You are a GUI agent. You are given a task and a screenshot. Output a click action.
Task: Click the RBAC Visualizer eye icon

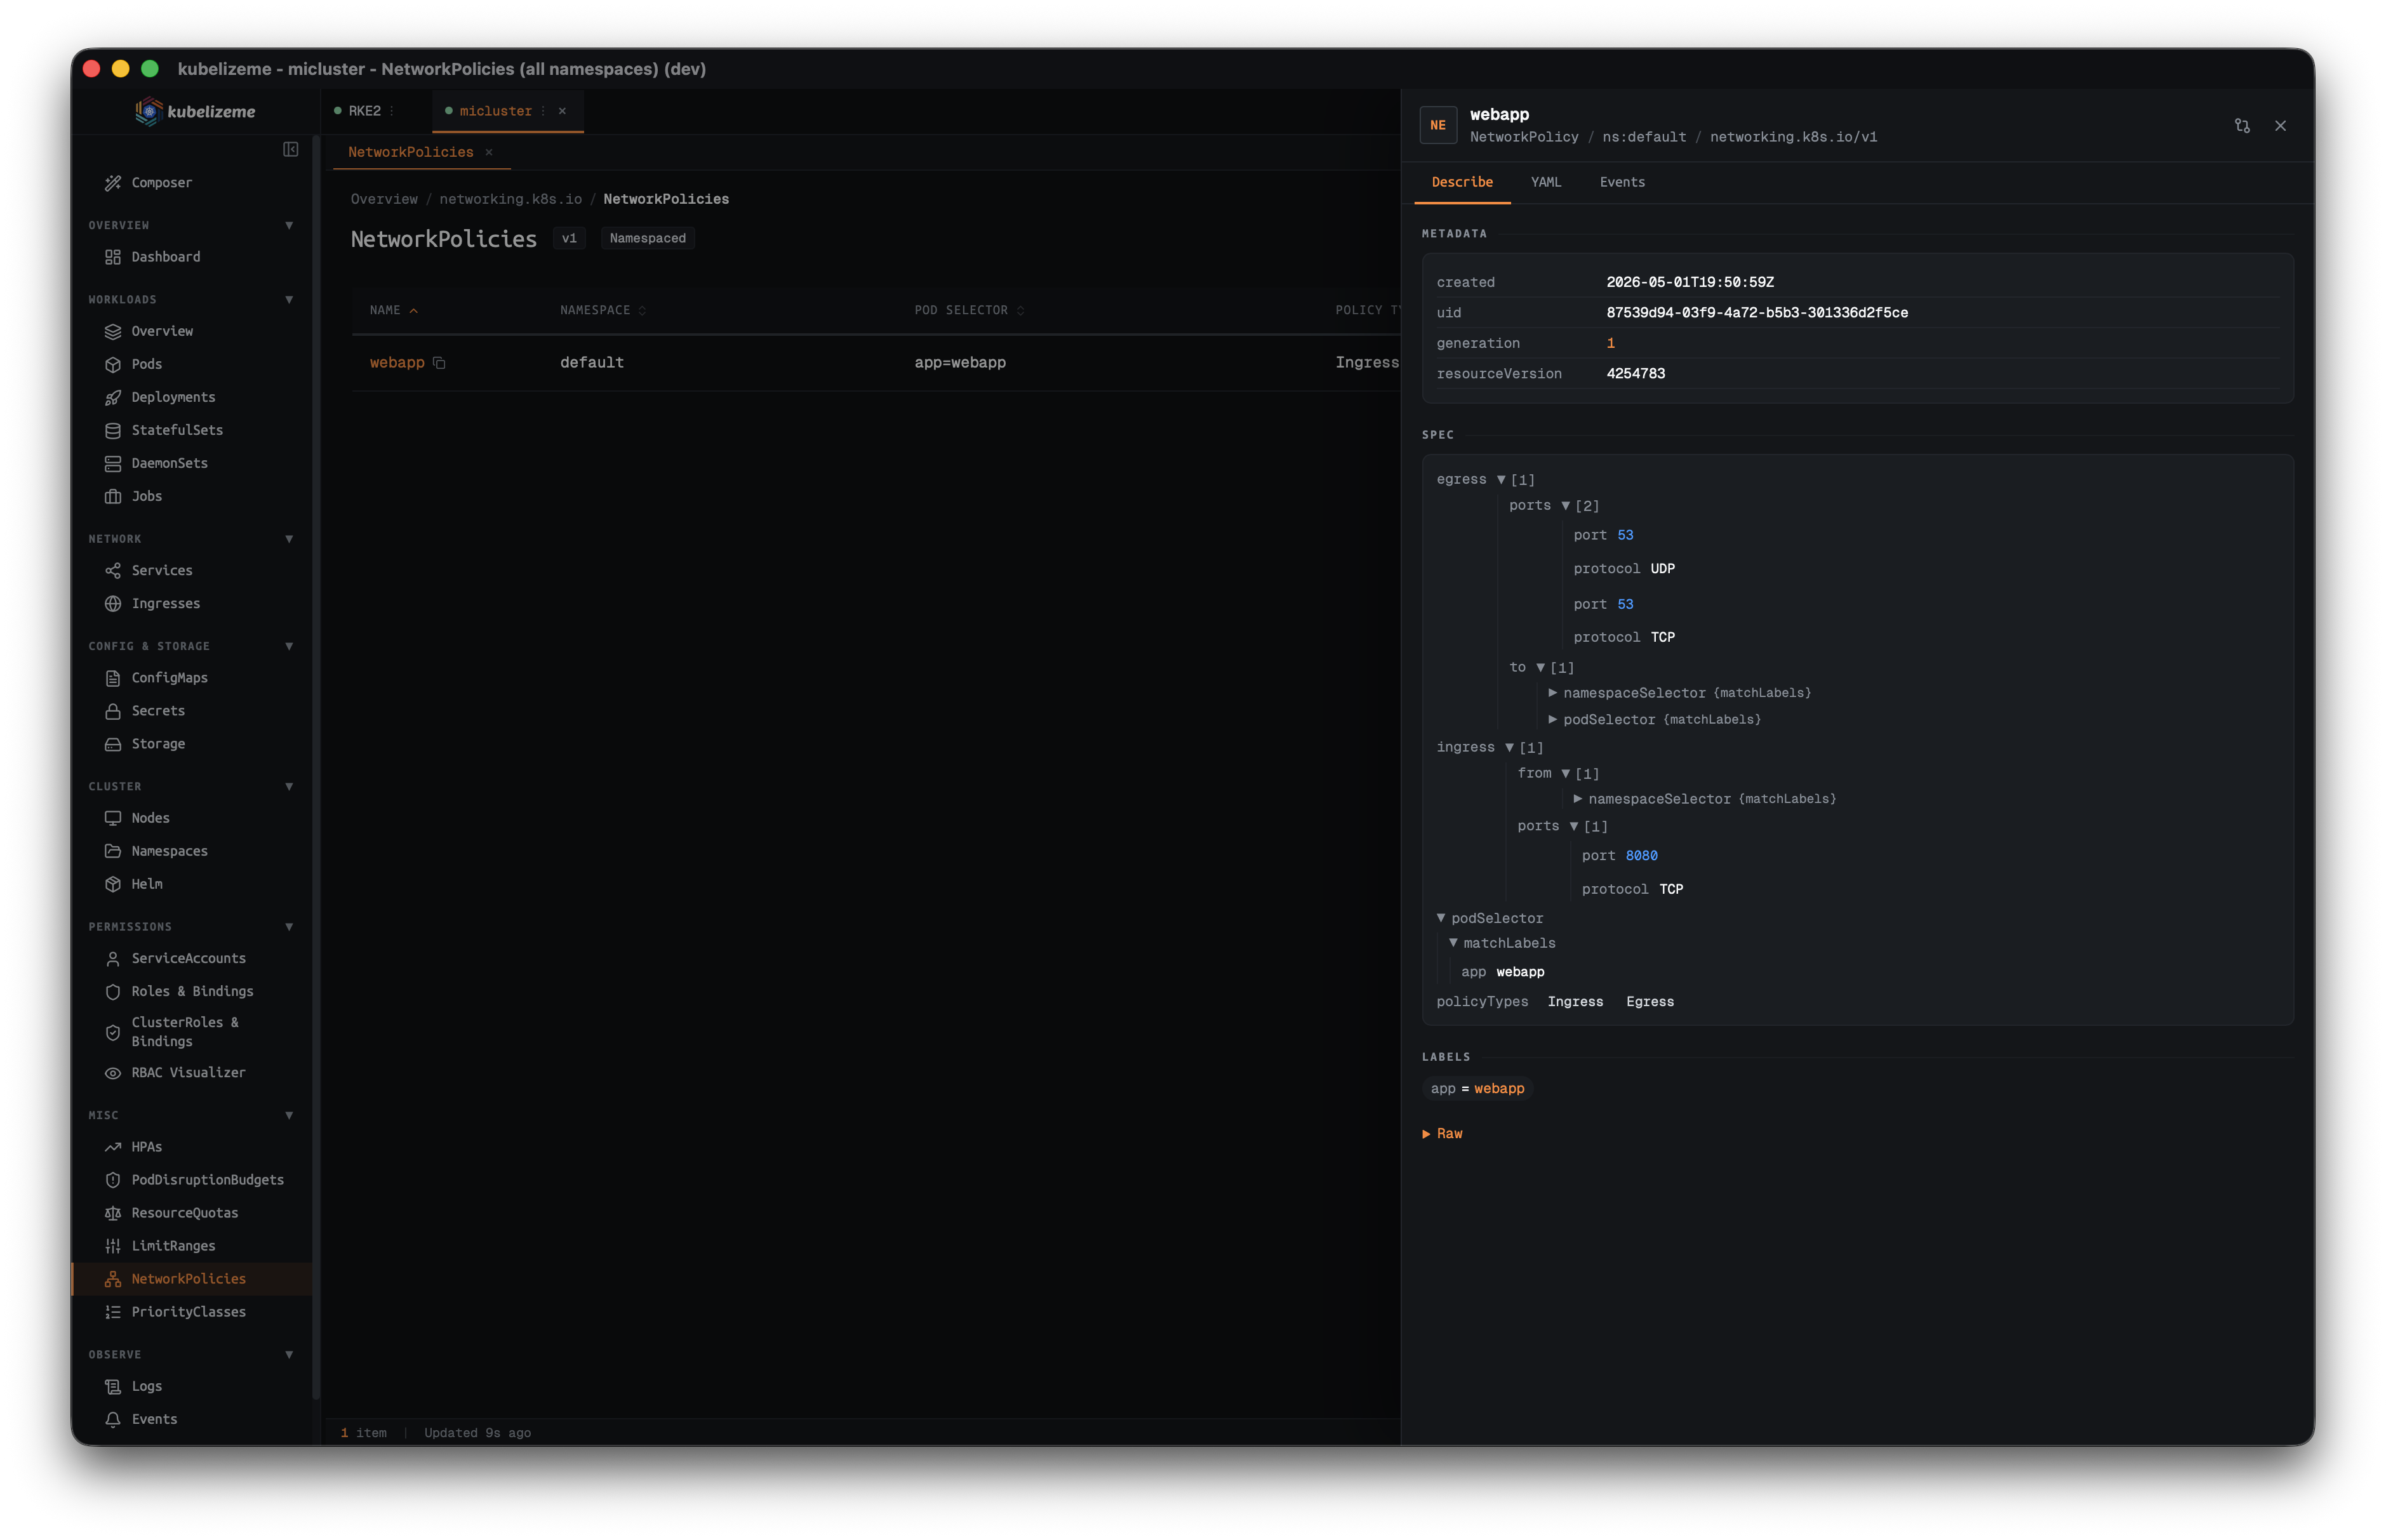[x=113, y=1073]
